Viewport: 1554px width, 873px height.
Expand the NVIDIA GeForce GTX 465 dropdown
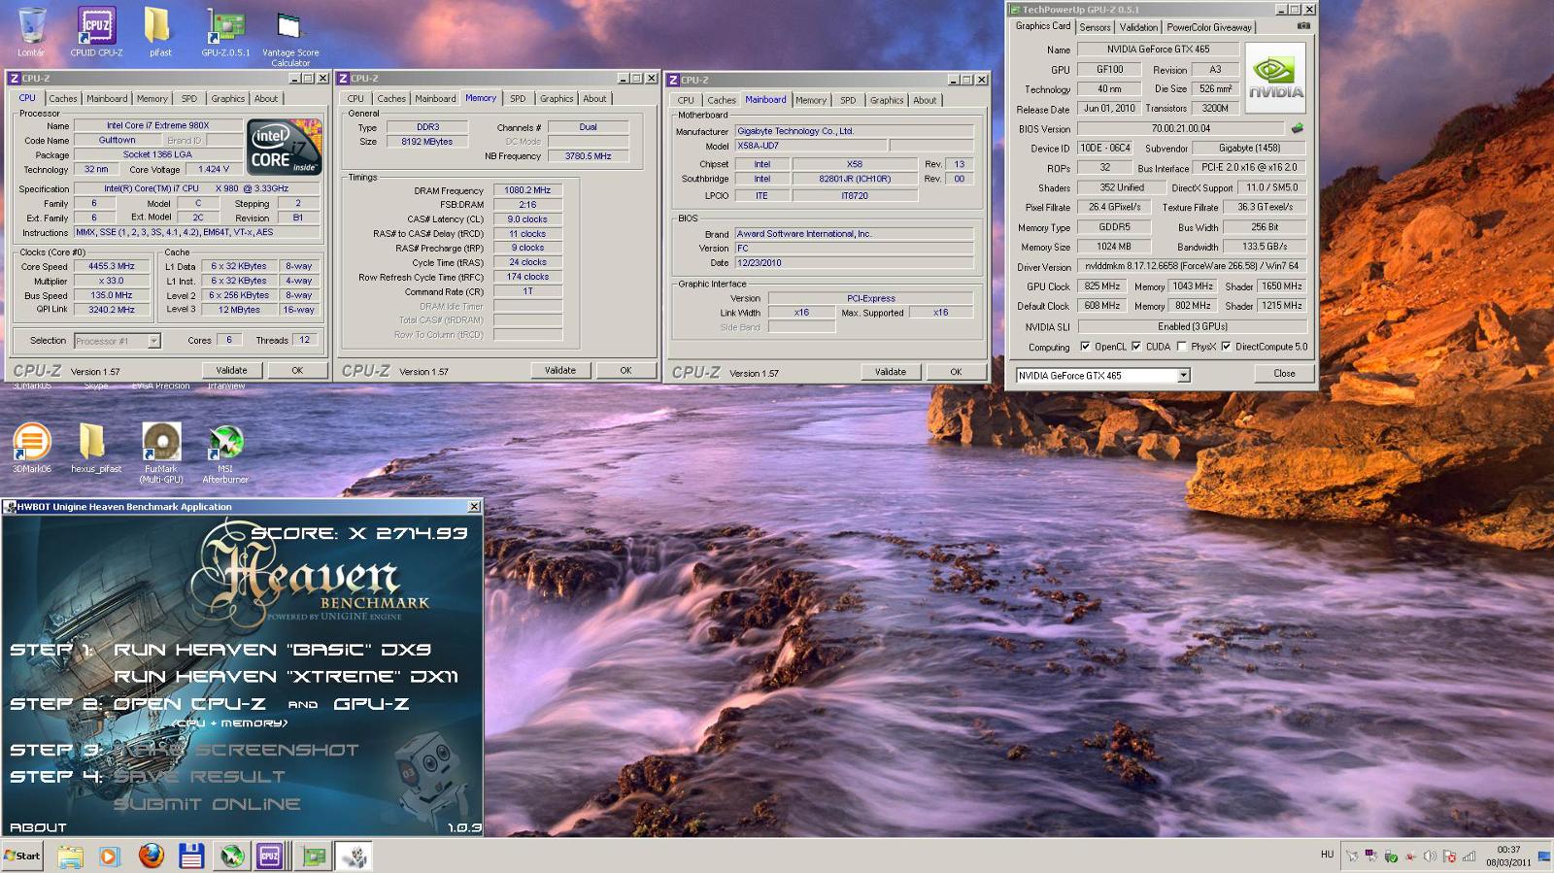click(x=1183, y=376)
